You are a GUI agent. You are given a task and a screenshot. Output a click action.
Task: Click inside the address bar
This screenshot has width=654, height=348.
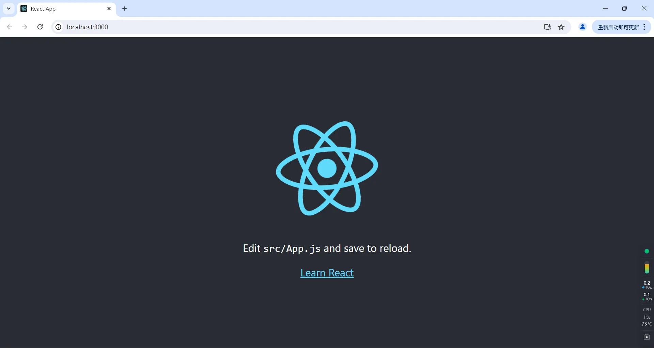pyautogui.click(x=238, y=27)
